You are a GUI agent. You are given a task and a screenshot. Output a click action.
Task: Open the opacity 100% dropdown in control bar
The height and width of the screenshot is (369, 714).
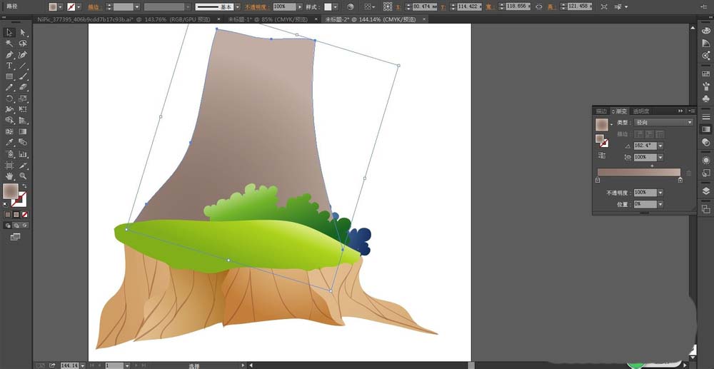(299, 7)
